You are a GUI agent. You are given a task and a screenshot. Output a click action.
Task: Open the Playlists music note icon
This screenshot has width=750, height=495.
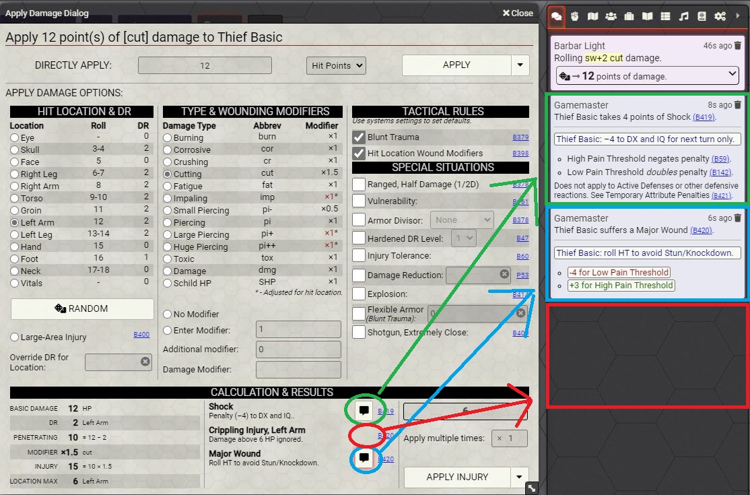point(683,15)
